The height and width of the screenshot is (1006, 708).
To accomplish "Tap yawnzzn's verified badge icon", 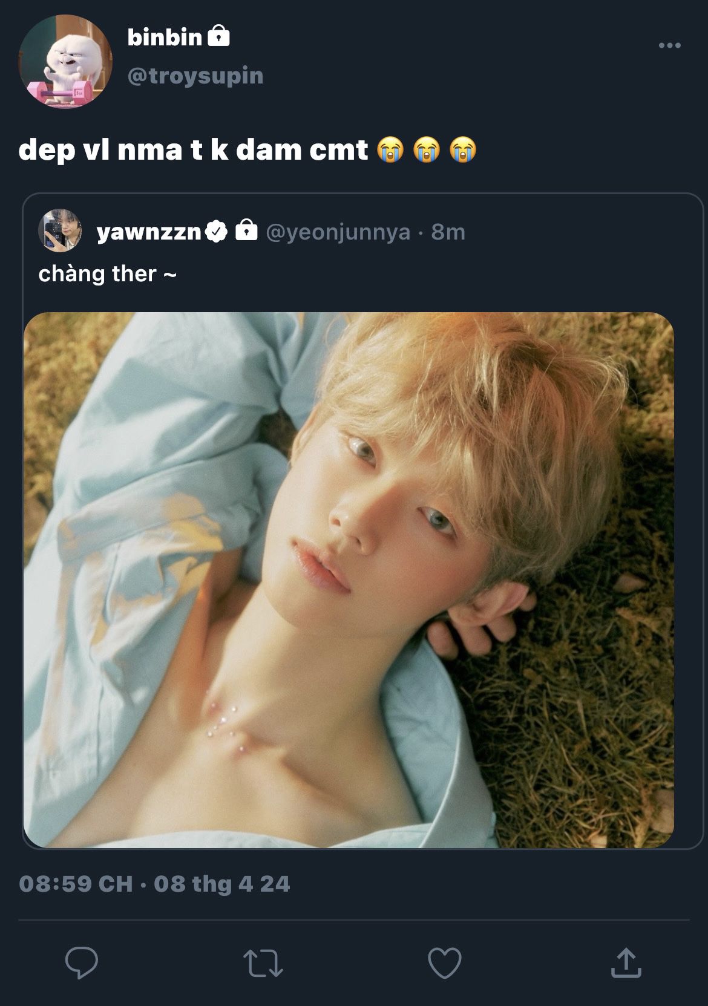I will (x=216, y=231).
